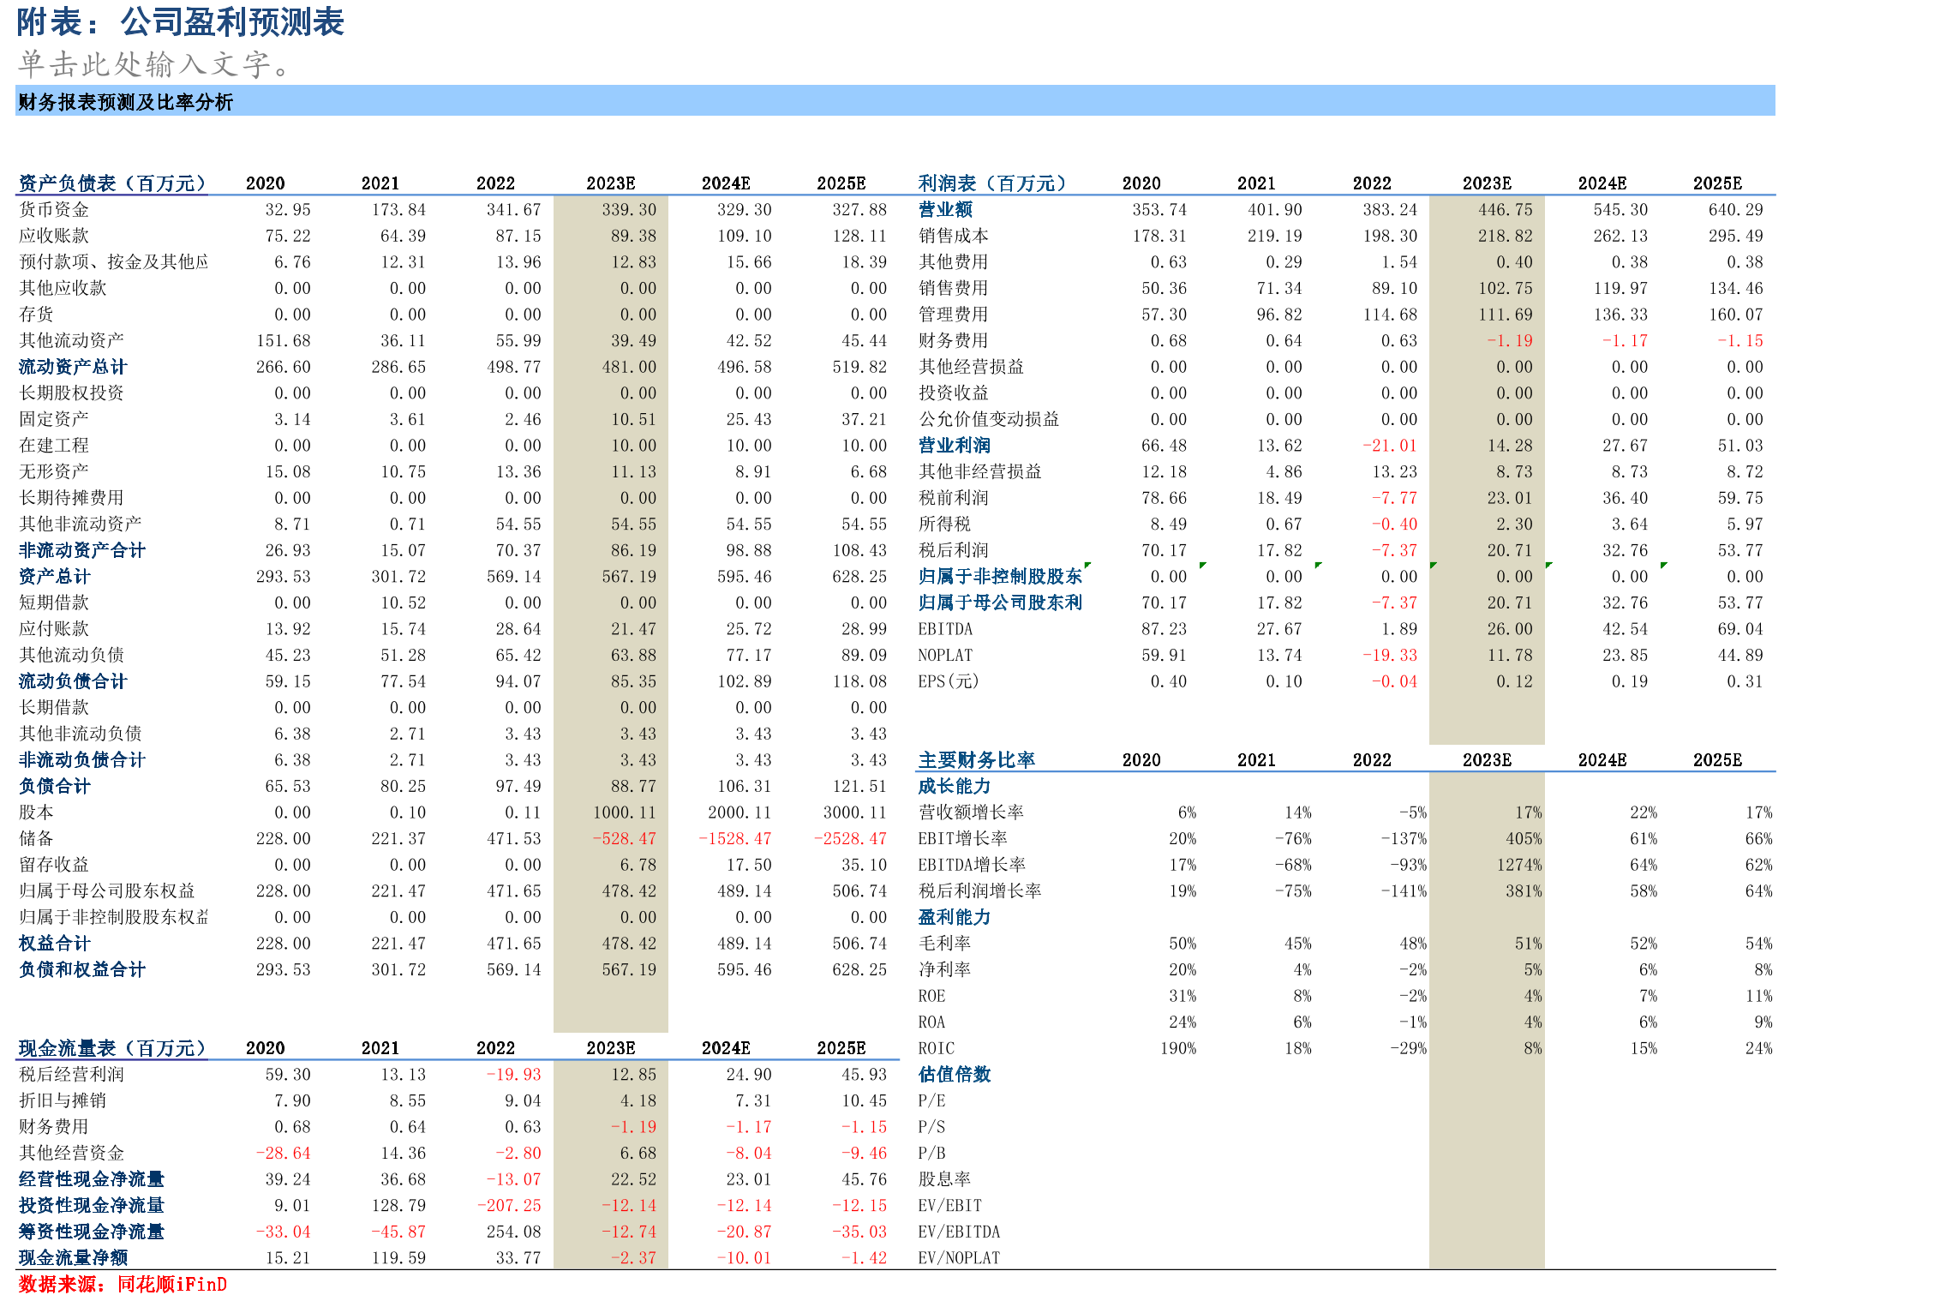Select the 营业额 2025E value 640.29
Screen dimensions: 1940x1307
tap(1736, 210)
